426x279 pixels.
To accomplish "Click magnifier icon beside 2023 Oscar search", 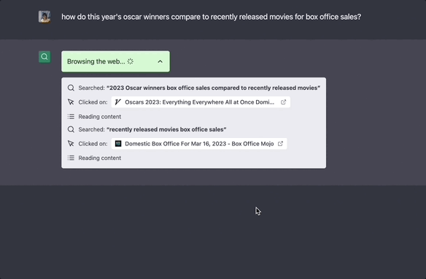I will [x=71, y=88].
